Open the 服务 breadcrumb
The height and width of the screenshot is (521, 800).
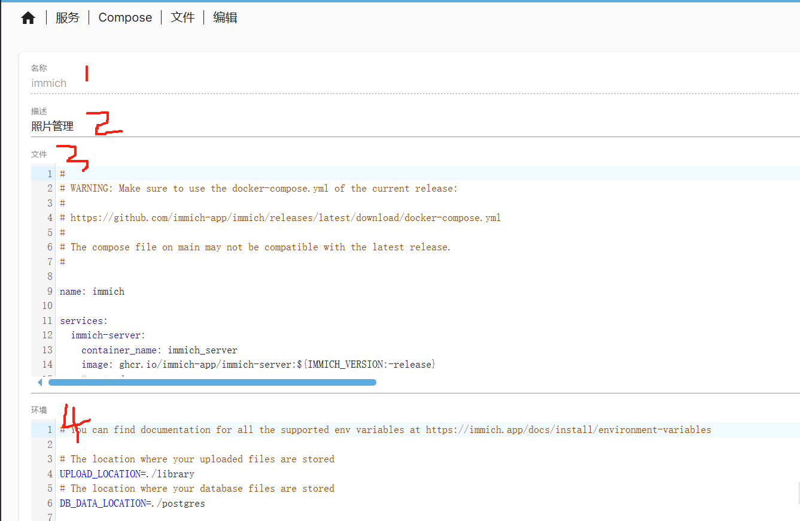(x=68, y=18)
